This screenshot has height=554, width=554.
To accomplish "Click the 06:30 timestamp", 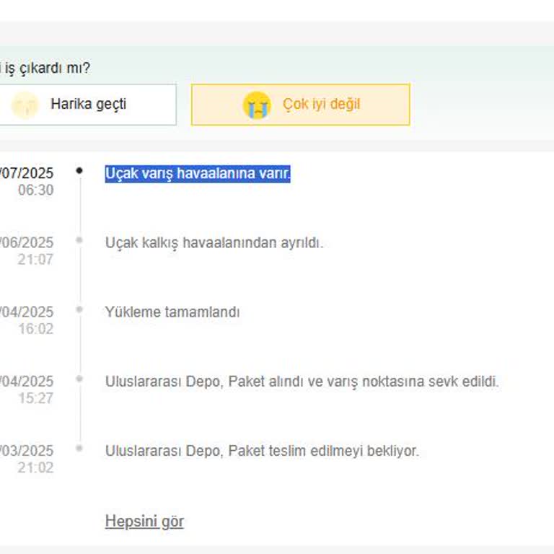I will coord(35,190).
